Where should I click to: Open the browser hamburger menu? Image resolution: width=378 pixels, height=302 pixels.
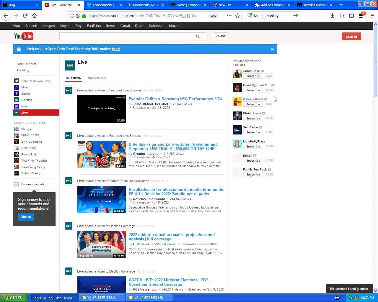point(372,16)
